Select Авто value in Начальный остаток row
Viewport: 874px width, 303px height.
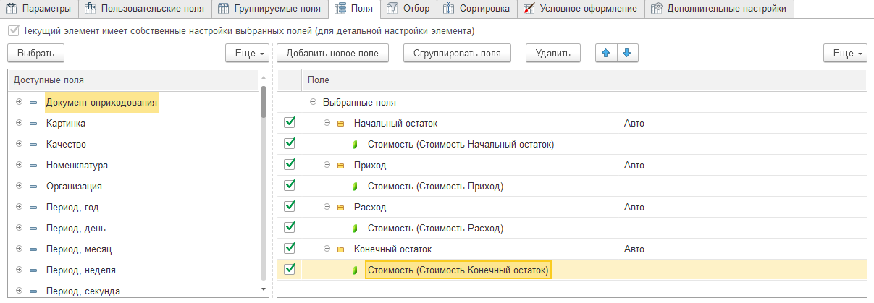point(634,124)
